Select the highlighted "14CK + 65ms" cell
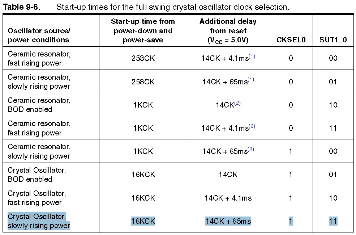 click(x=228, y=221)
